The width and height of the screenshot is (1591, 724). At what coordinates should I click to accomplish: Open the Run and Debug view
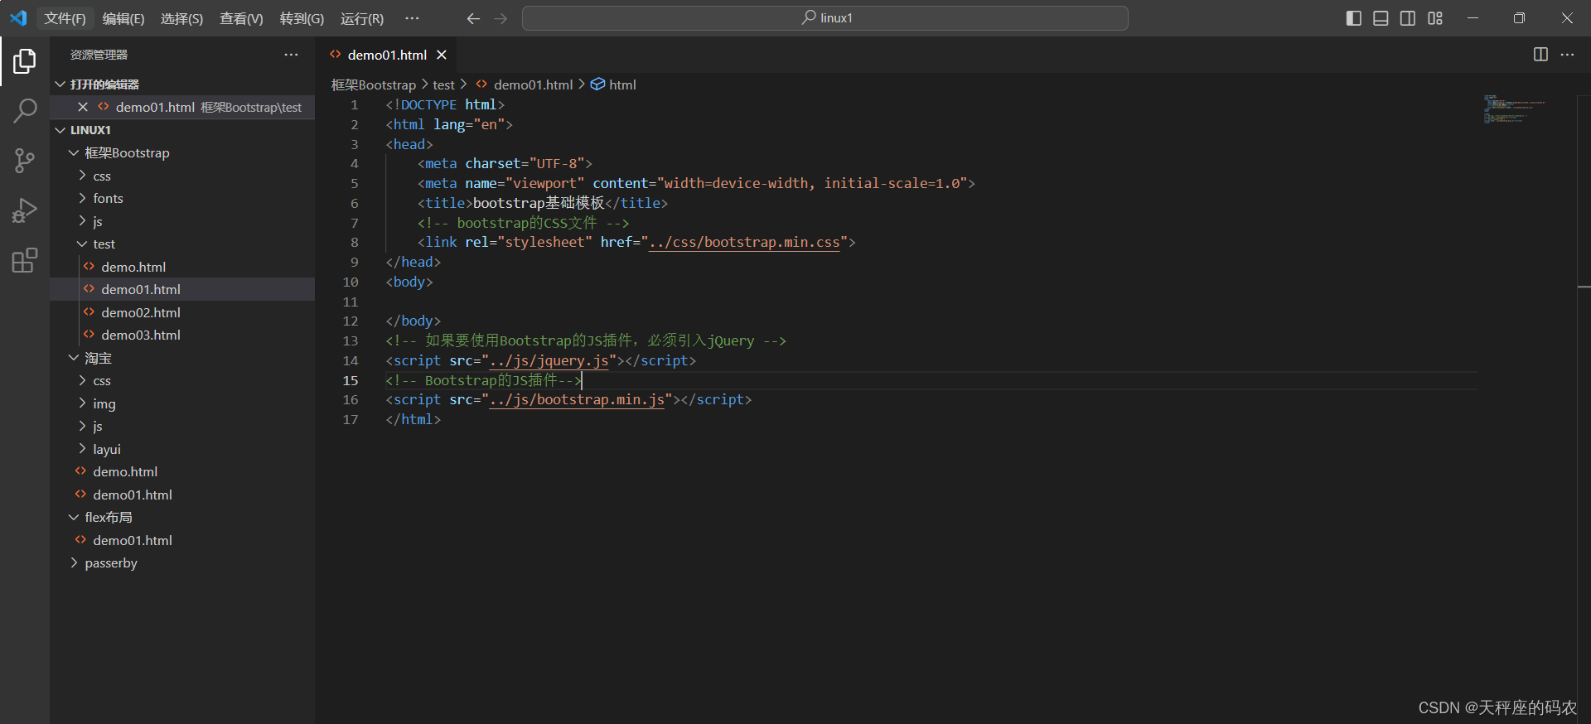click(25, 210)
